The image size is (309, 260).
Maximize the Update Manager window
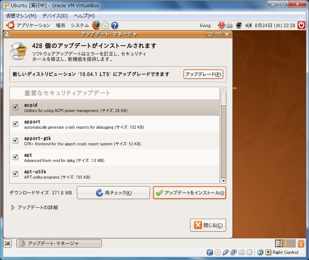[x=218, y=34]
